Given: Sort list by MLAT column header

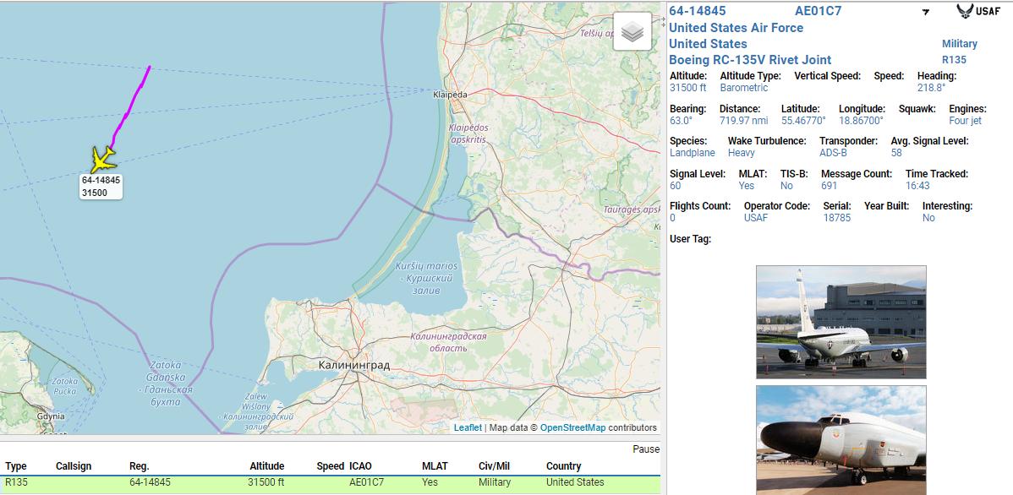Looking at the screenshot, I should (x=435, y=466).
